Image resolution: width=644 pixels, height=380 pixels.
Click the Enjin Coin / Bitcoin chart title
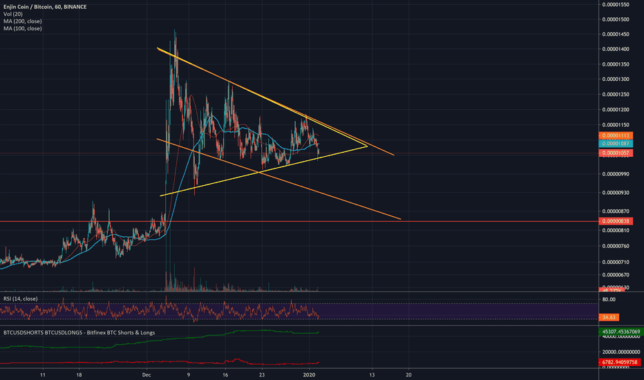coord(45,7)
